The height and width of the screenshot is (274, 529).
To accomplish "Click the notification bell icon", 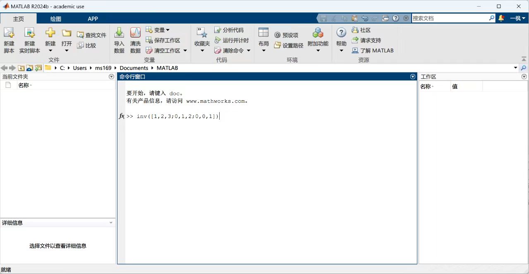I will pyautogui.click(x=501, y=18).
